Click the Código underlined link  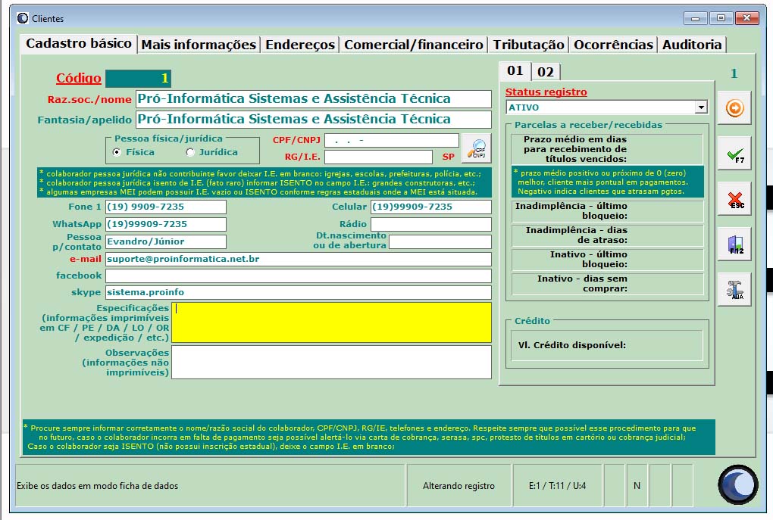[x=78, y=78]
